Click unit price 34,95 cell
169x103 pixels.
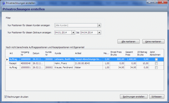tap(117, 67)
